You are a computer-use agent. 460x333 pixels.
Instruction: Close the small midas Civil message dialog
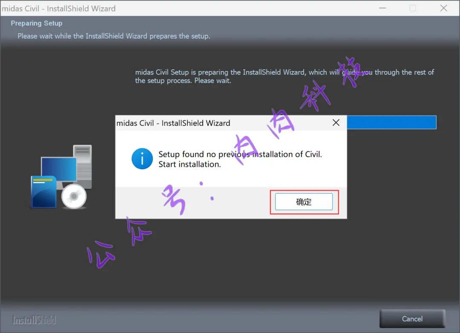click(336, 123)
